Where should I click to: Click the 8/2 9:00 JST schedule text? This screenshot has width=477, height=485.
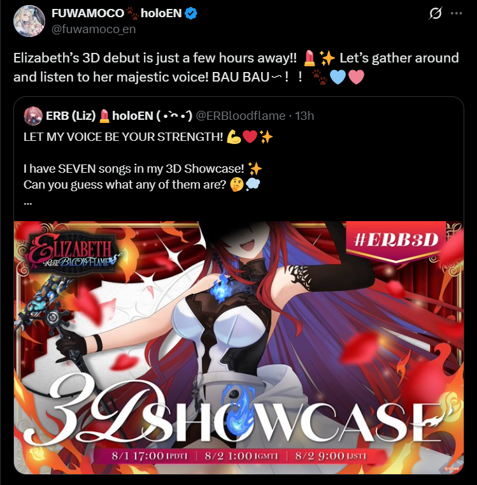[331, 456]
